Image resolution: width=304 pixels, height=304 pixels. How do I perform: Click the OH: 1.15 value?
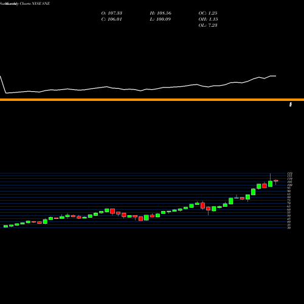tap(208, 19)
